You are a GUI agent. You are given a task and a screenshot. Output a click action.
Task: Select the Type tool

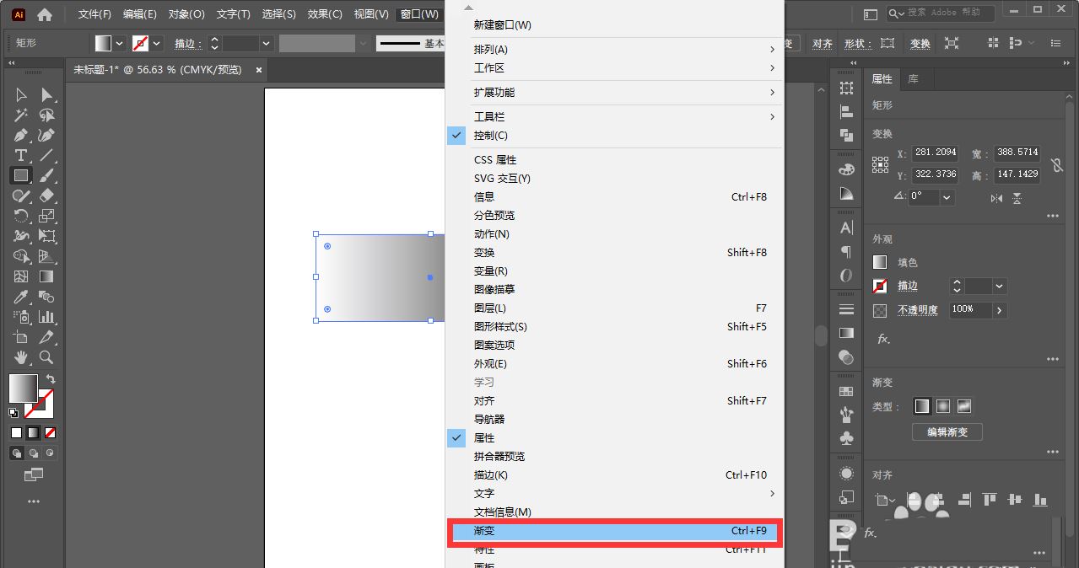(x=21, y=155)
